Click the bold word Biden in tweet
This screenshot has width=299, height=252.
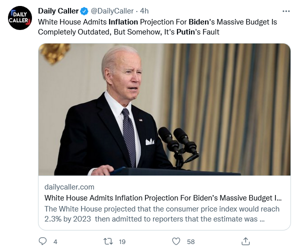coord(198,22)
